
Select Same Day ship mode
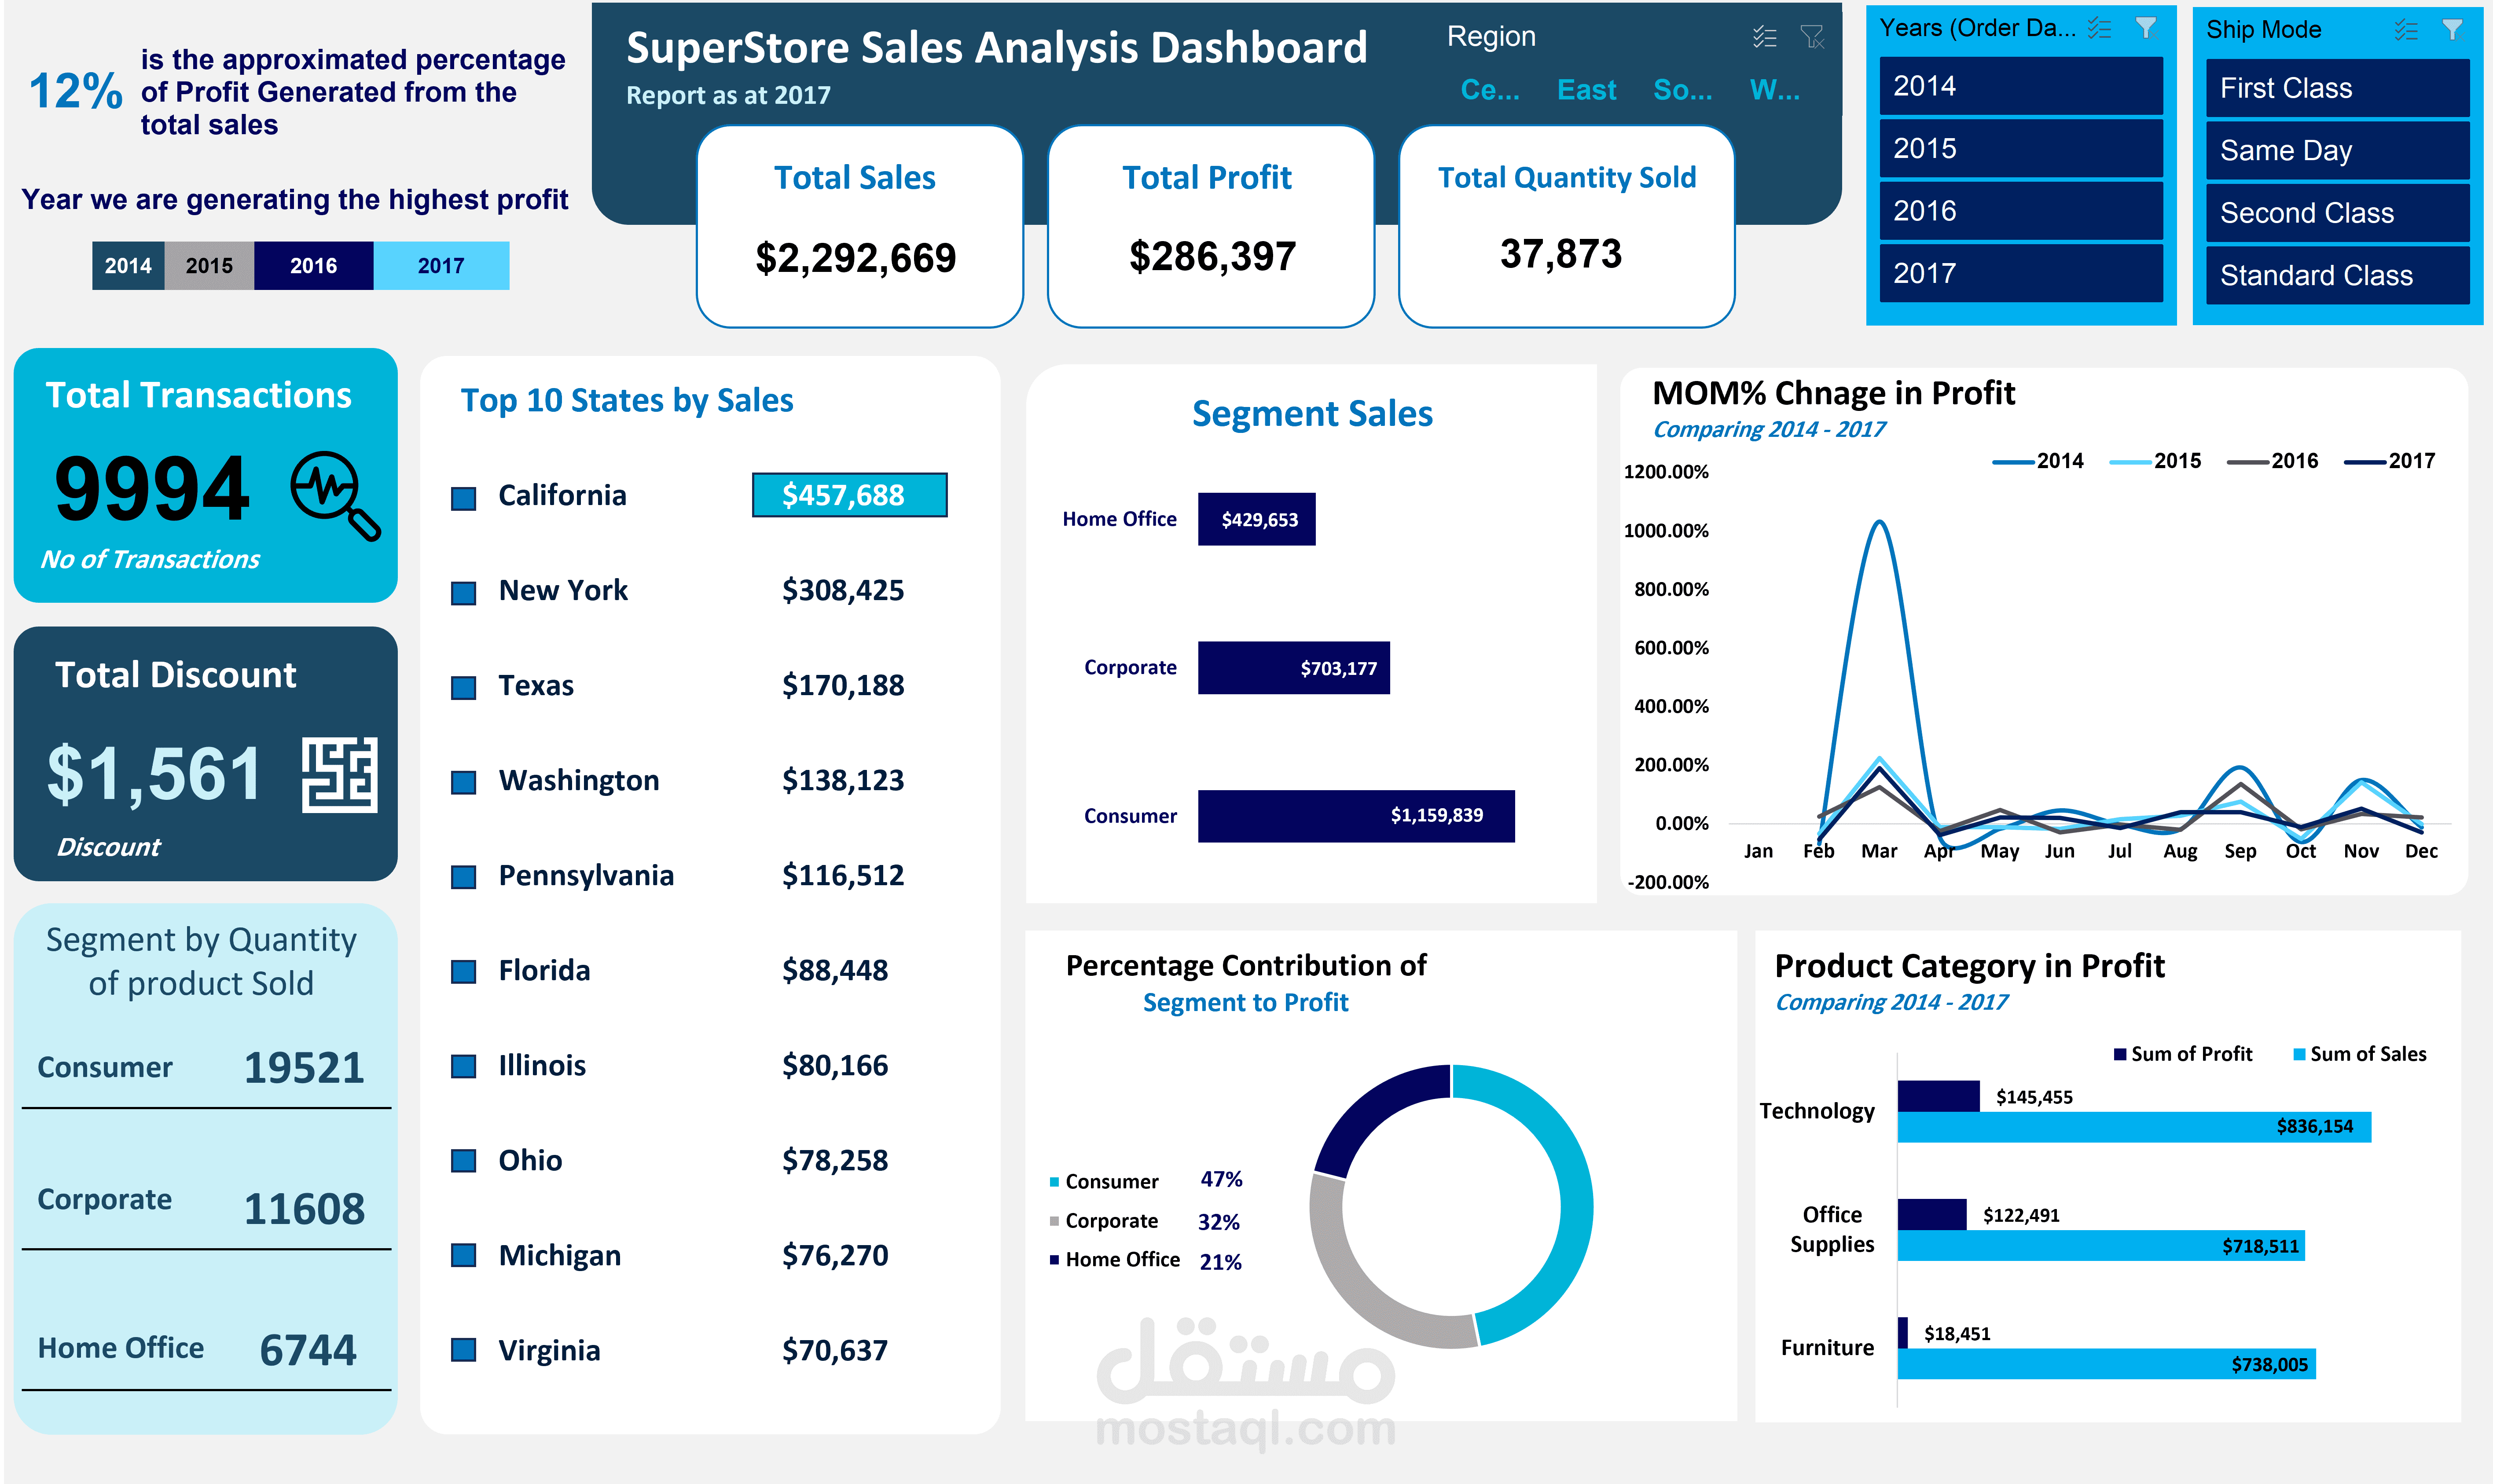point(2337,150)
